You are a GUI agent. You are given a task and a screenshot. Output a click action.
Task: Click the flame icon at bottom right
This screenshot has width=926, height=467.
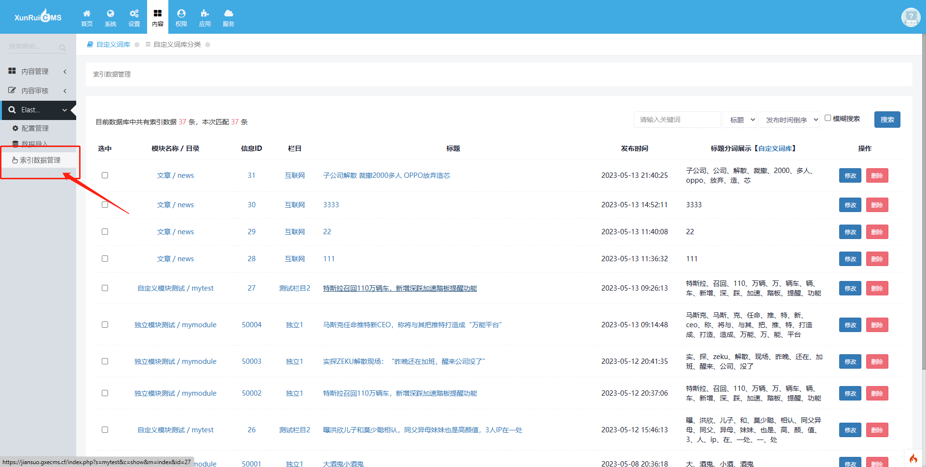[913, 458]
